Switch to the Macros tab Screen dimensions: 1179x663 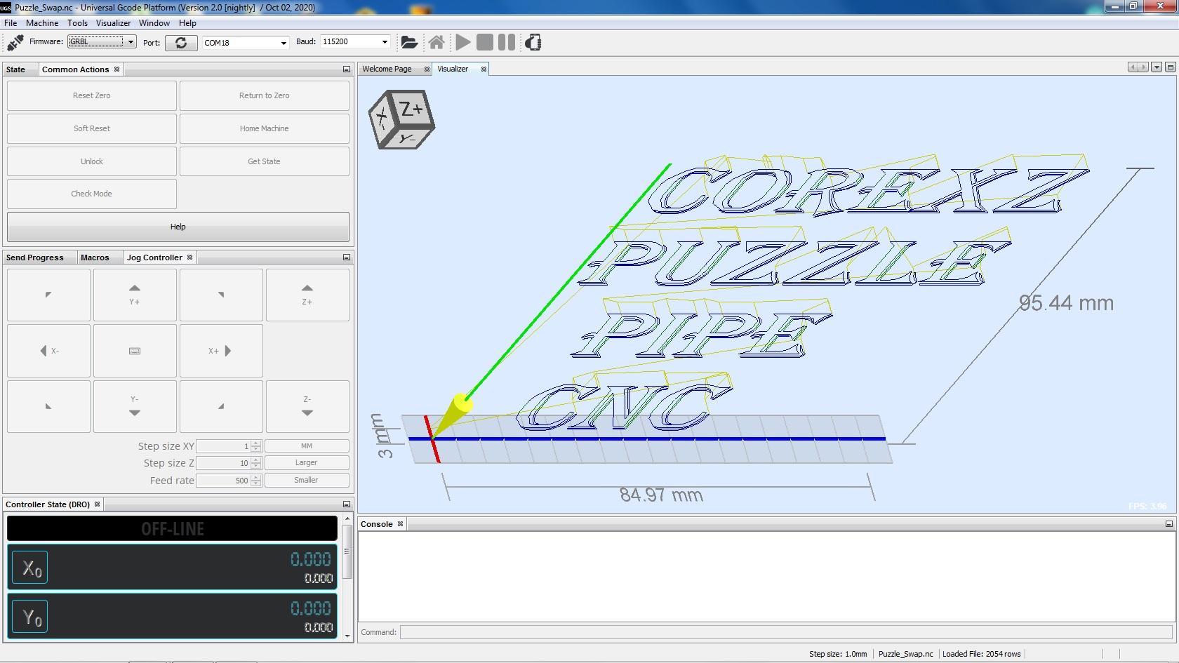coord(95,257)
